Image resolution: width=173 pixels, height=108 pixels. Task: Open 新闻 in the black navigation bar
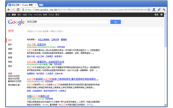[45, 15]
